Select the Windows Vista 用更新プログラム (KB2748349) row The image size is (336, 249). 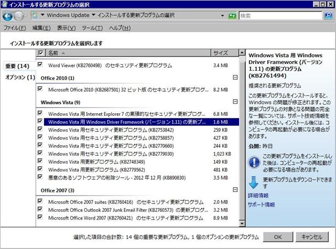pos(137,162)
